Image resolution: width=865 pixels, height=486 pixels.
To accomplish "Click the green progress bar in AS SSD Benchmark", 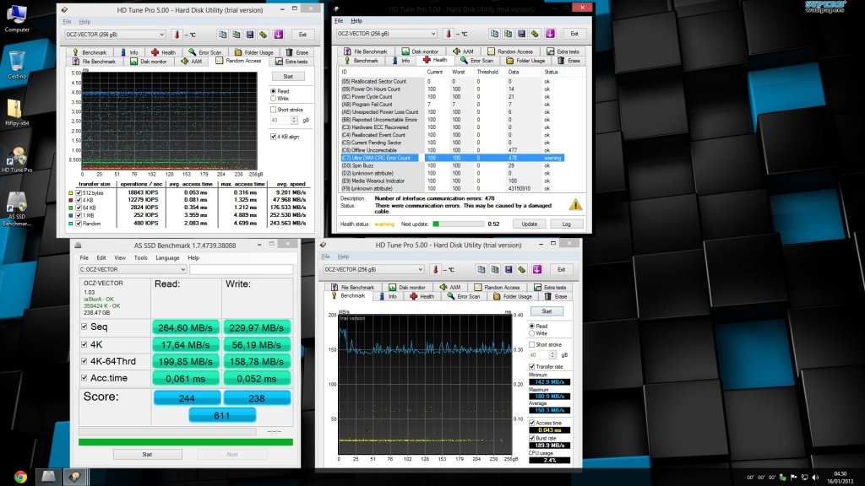I will point(185,442).
